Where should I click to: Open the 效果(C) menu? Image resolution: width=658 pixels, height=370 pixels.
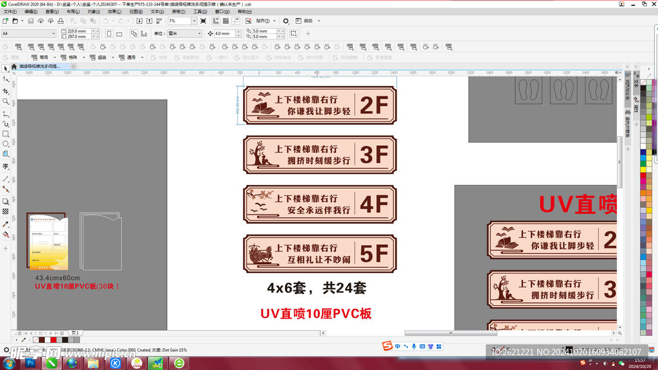(x=114, y=12)
